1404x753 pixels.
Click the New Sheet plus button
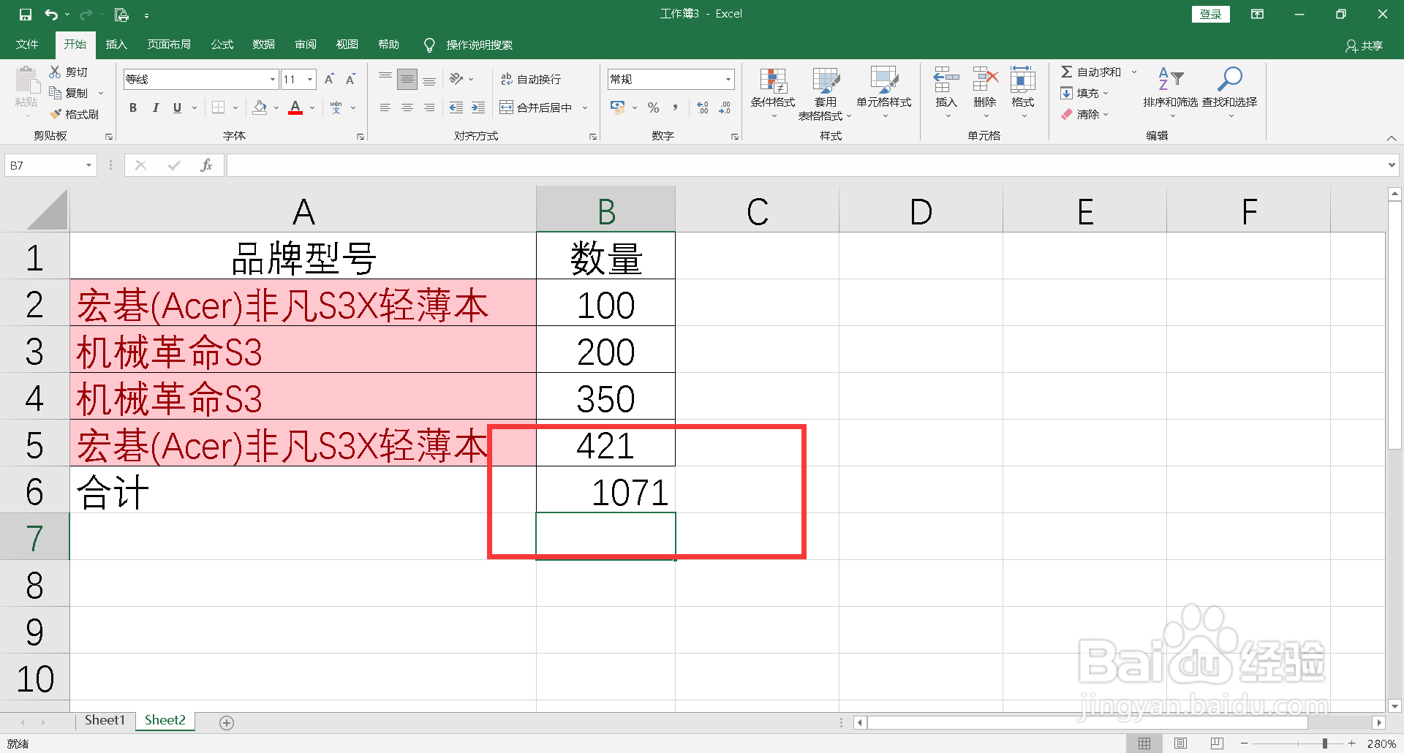(x=227, y=722)
